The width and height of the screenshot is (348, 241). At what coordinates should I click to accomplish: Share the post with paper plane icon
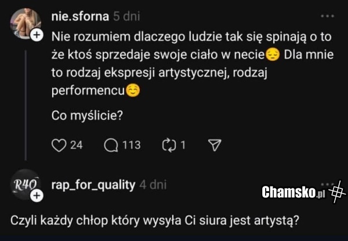click(x=214, y=145)
